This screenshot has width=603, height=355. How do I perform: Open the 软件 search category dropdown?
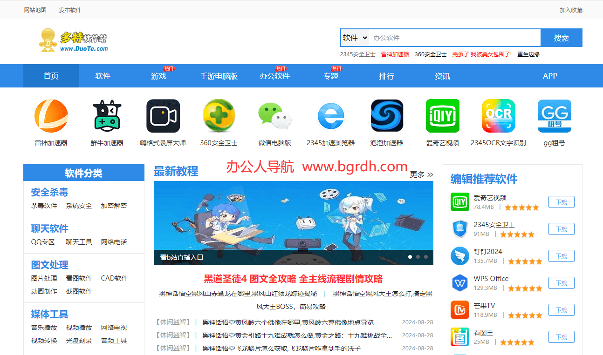coord(354,38)
